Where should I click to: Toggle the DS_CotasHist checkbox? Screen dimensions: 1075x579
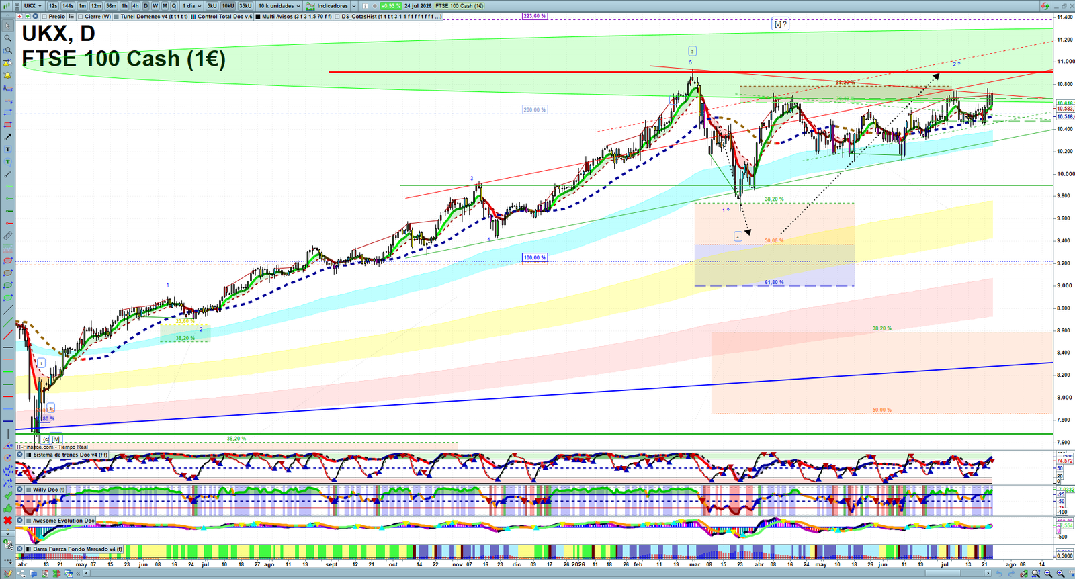(x=337, y=16)
